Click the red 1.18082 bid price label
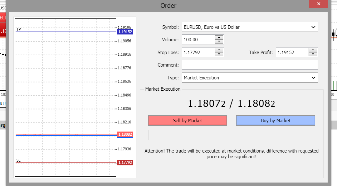The height and width of the screenshot is (186, 337). 125,134
